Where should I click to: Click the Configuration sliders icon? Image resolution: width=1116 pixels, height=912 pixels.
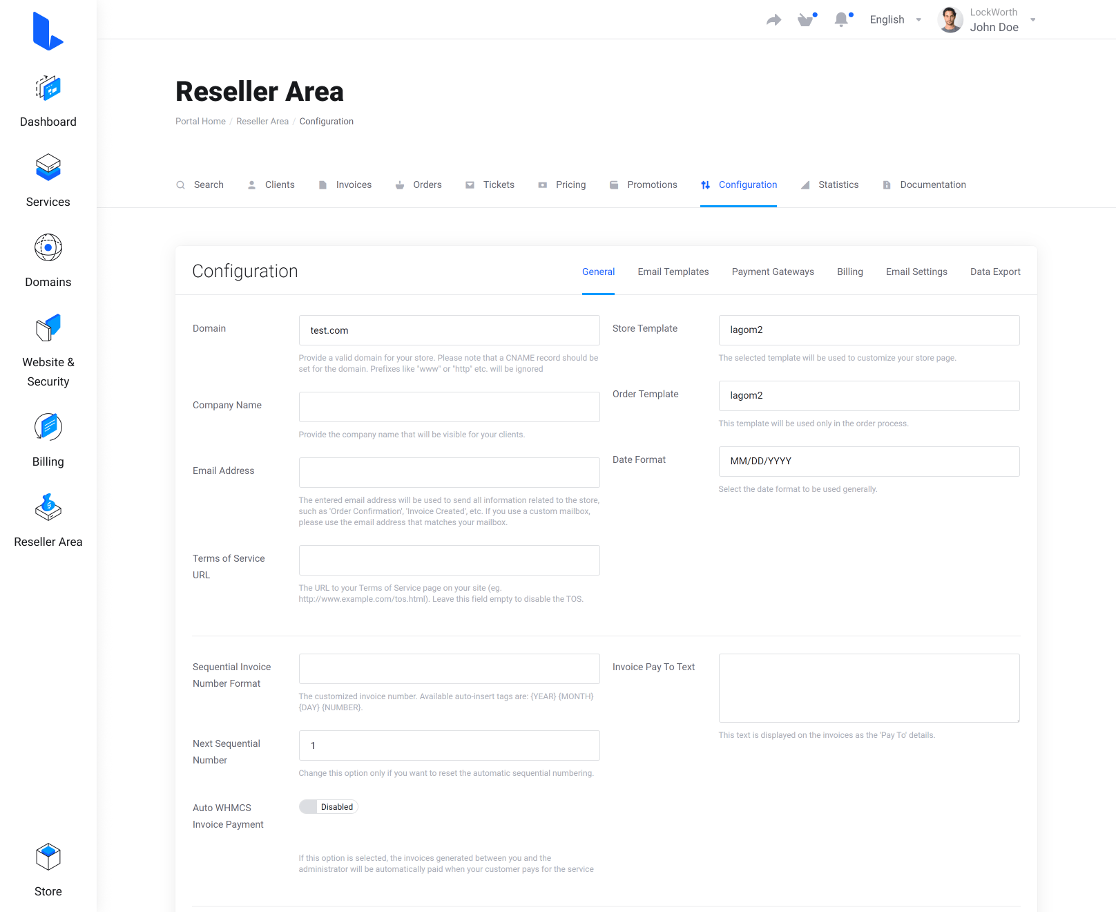pyautogui.click(x=705, y=185)
